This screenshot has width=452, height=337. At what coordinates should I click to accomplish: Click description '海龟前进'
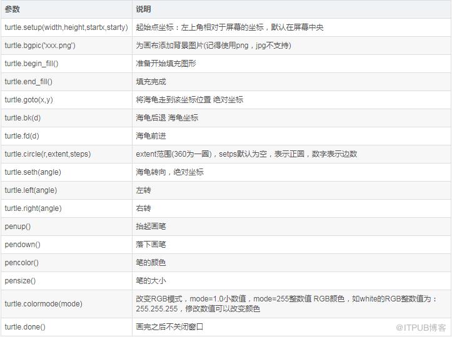point(151,136)
